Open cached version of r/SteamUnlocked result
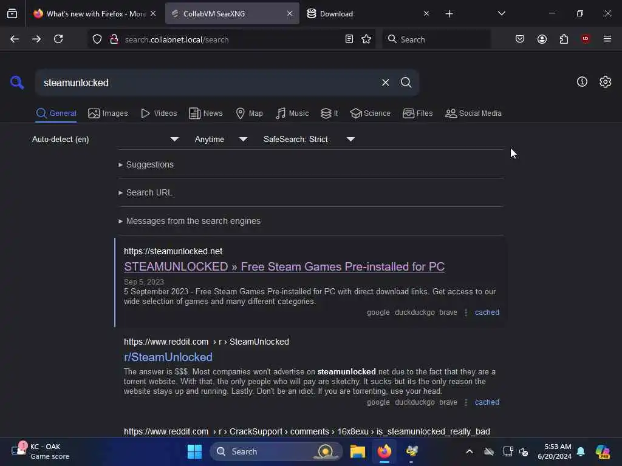This screenshot has height=466, width=622. coord(487,402)
